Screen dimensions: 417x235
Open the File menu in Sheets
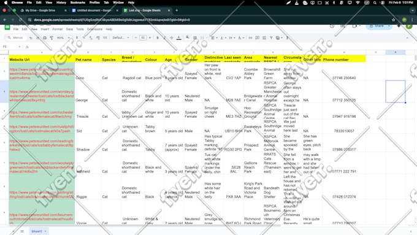click(16, 29)
